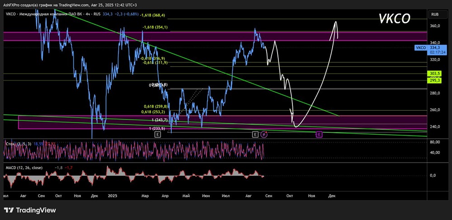Click the purple future earnings E marker
This screenshot has width=452, height=220.
(x=319, y=134)
